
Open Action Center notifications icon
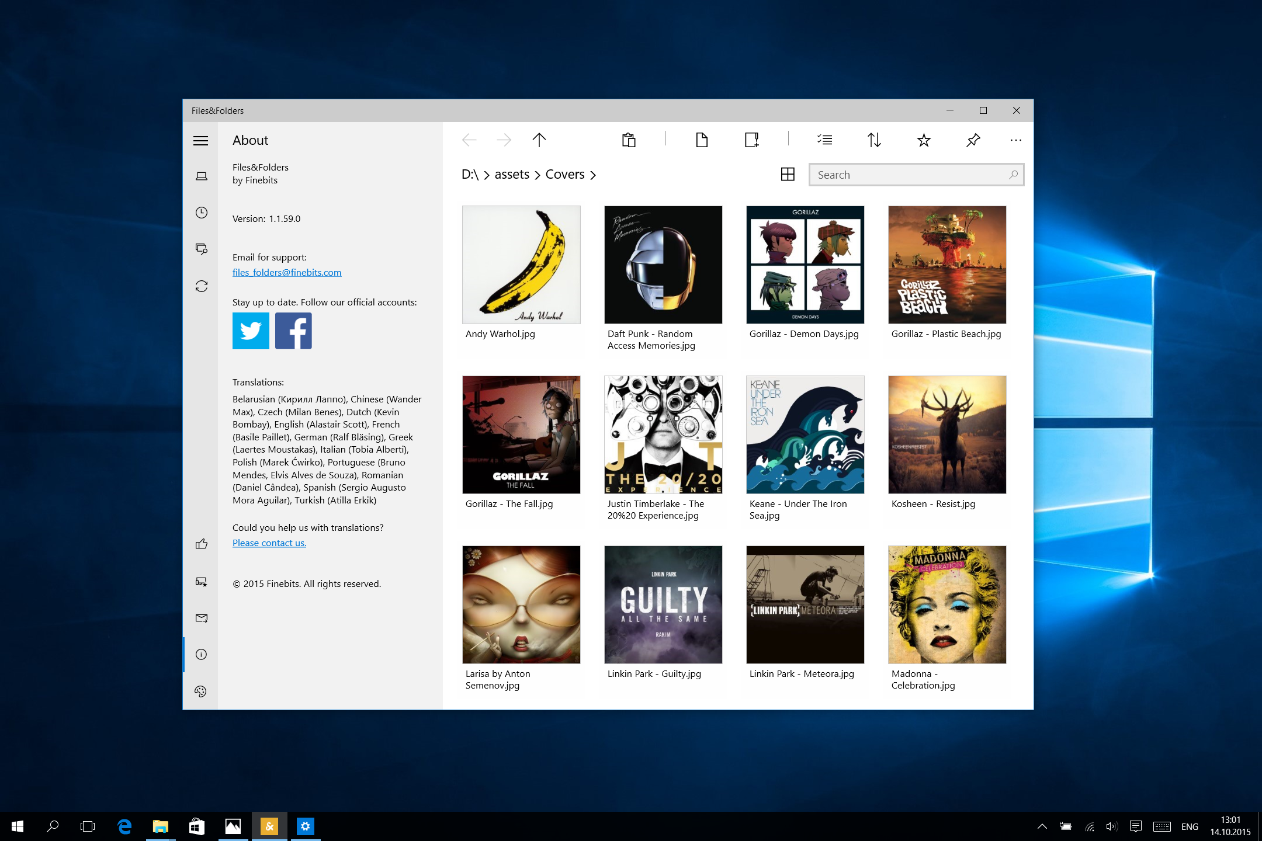coord(1135,826)
